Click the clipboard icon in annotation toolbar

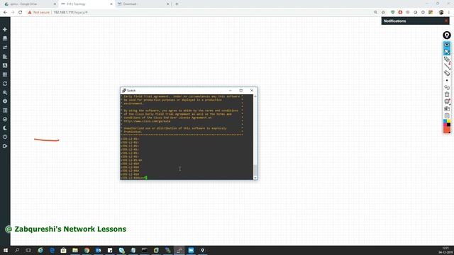pos(447,115)
